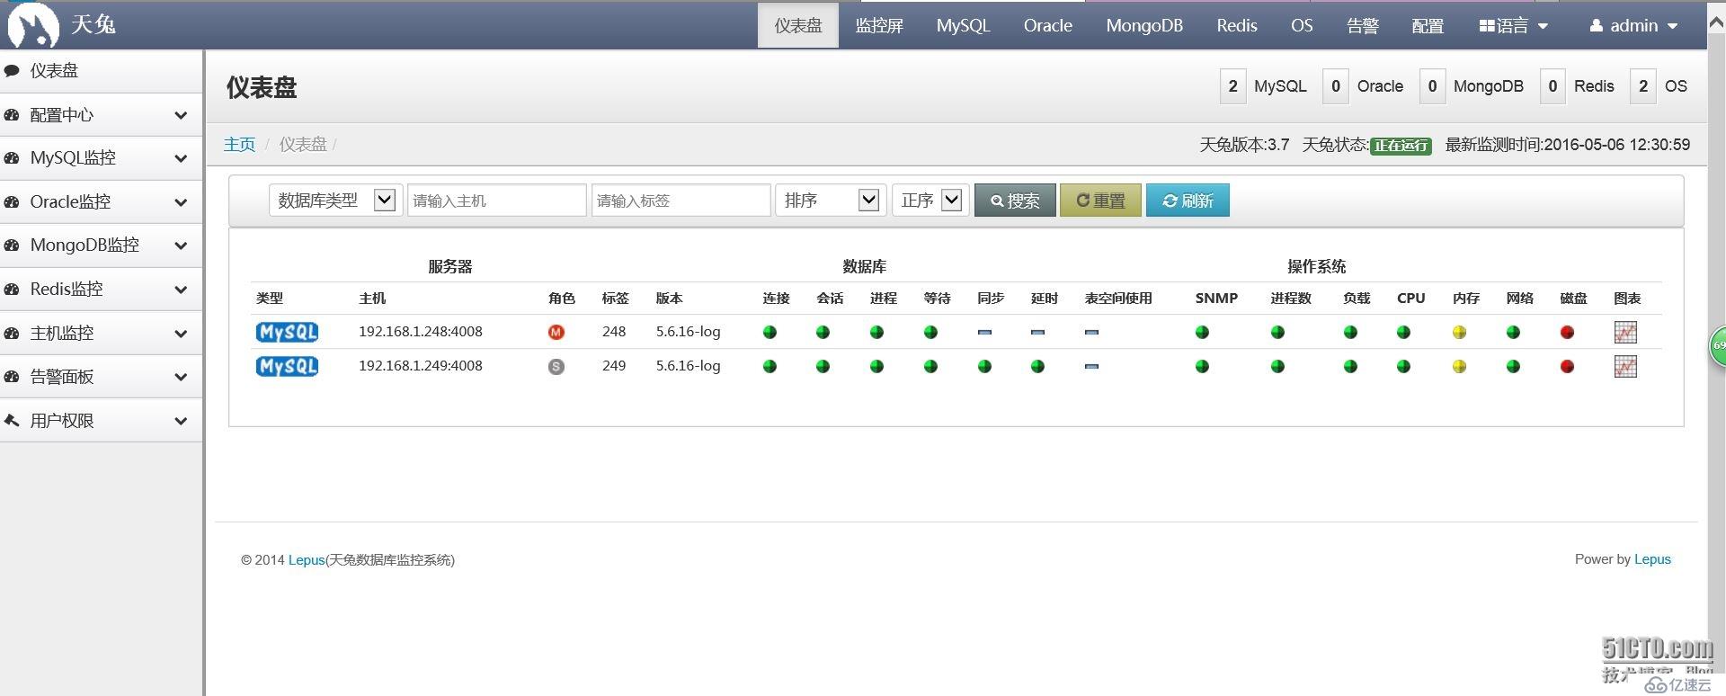The height and width of the screenshot is (696, 1726).
Task: Click 网络 status light for 192.168.1.248
Action: 1513,332
